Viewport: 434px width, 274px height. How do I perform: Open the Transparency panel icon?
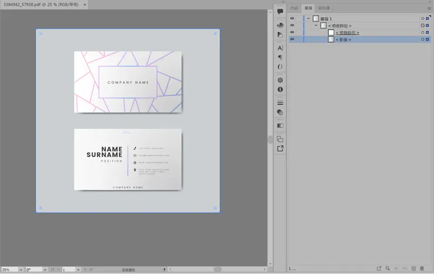tap(280, 112)
